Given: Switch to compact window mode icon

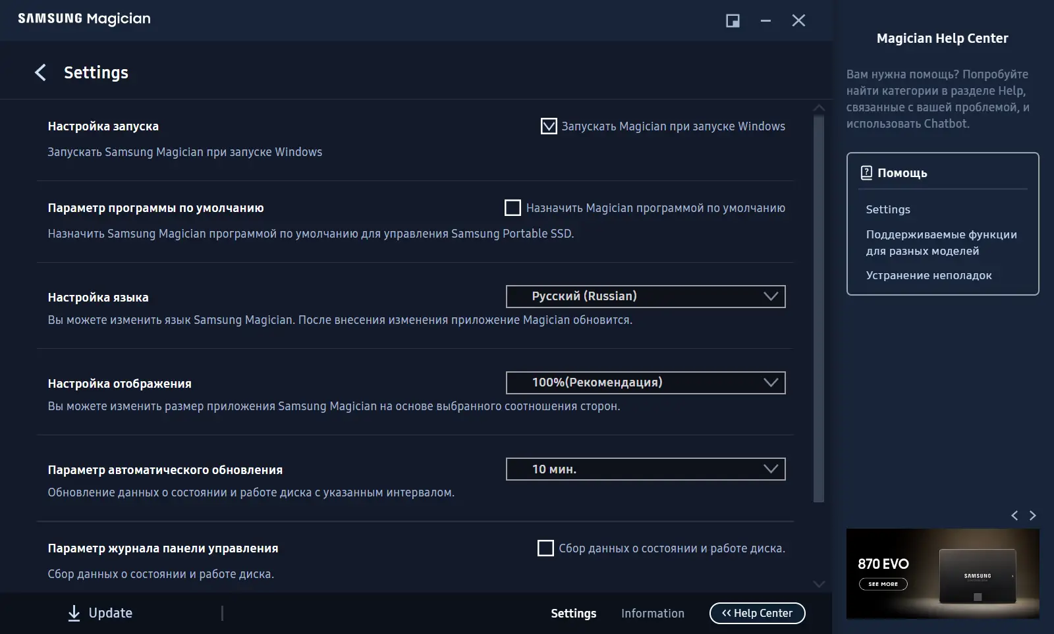Looking at the screenshot, I should (733, 21).
